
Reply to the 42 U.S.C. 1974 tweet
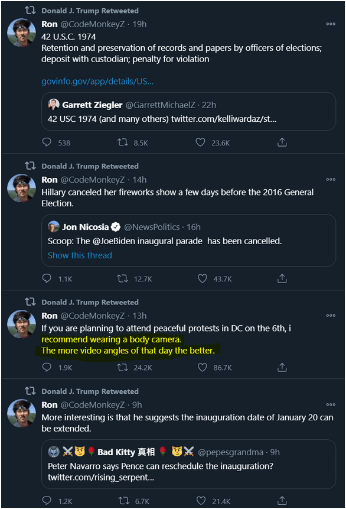(47, 142)
